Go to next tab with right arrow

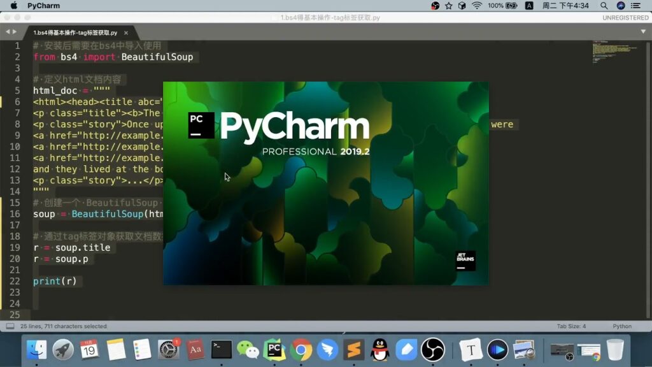(15, 32)
